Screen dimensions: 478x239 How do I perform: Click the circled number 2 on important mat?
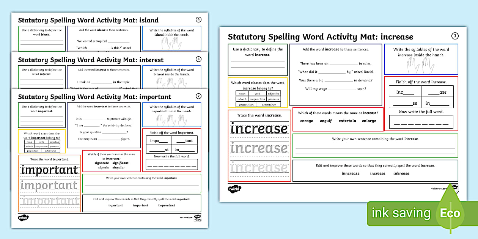198,96
